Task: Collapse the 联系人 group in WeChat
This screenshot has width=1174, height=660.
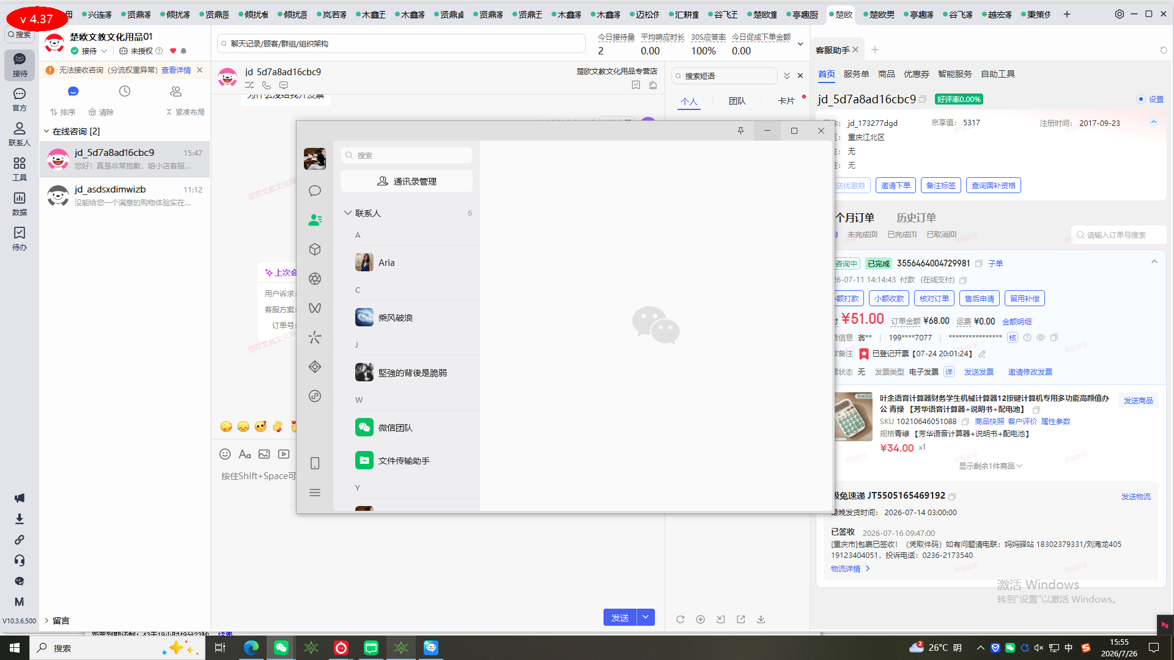Action: point(348,213)
